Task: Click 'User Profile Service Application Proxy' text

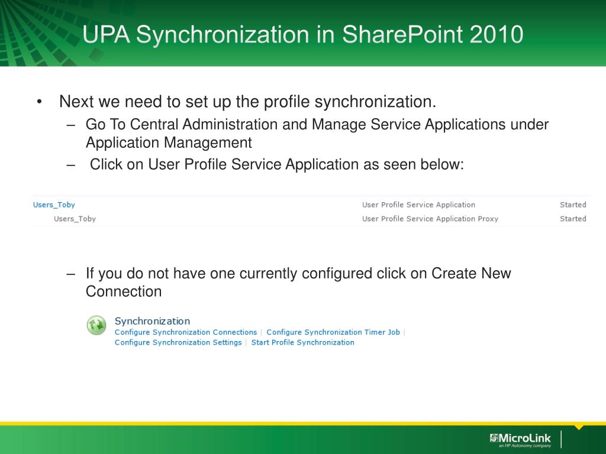Action: click(x=430, y=219)
